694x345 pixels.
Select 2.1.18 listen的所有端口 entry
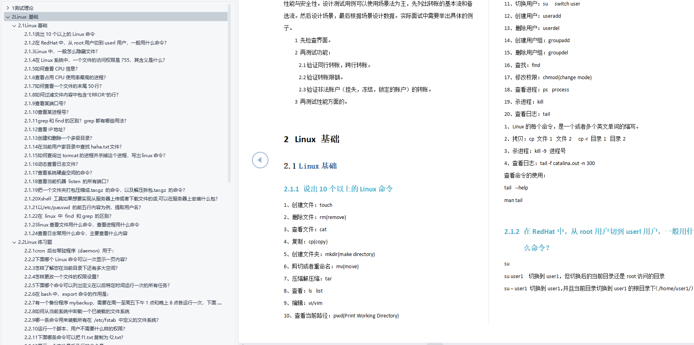[x=67, y=181]
